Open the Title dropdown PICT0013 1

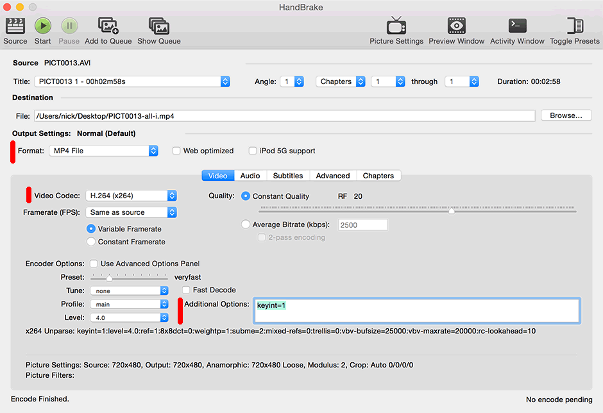tap(132, 81)
